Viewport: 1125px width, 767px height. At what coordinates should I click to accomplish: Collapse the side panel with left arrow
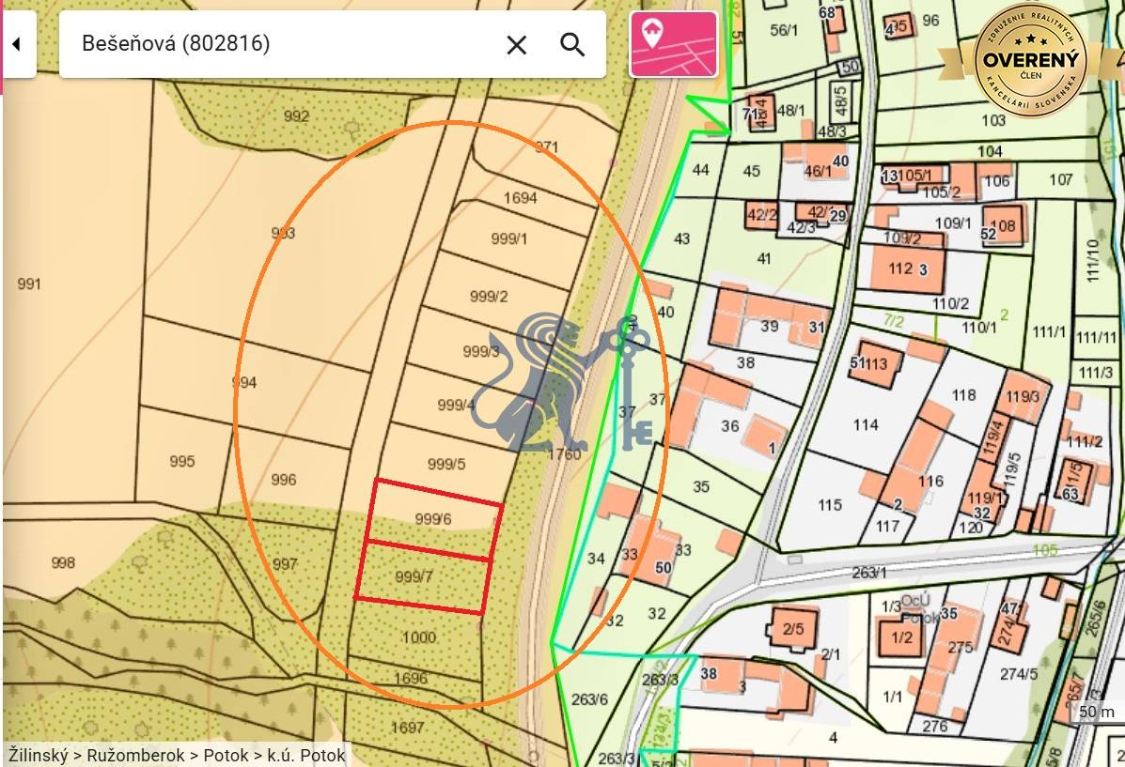[17, 44]
